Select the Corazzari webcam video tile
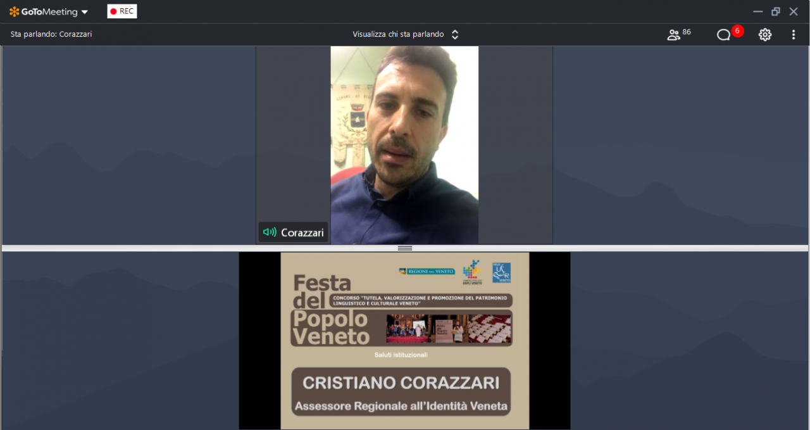 click(x=404, y=144)
